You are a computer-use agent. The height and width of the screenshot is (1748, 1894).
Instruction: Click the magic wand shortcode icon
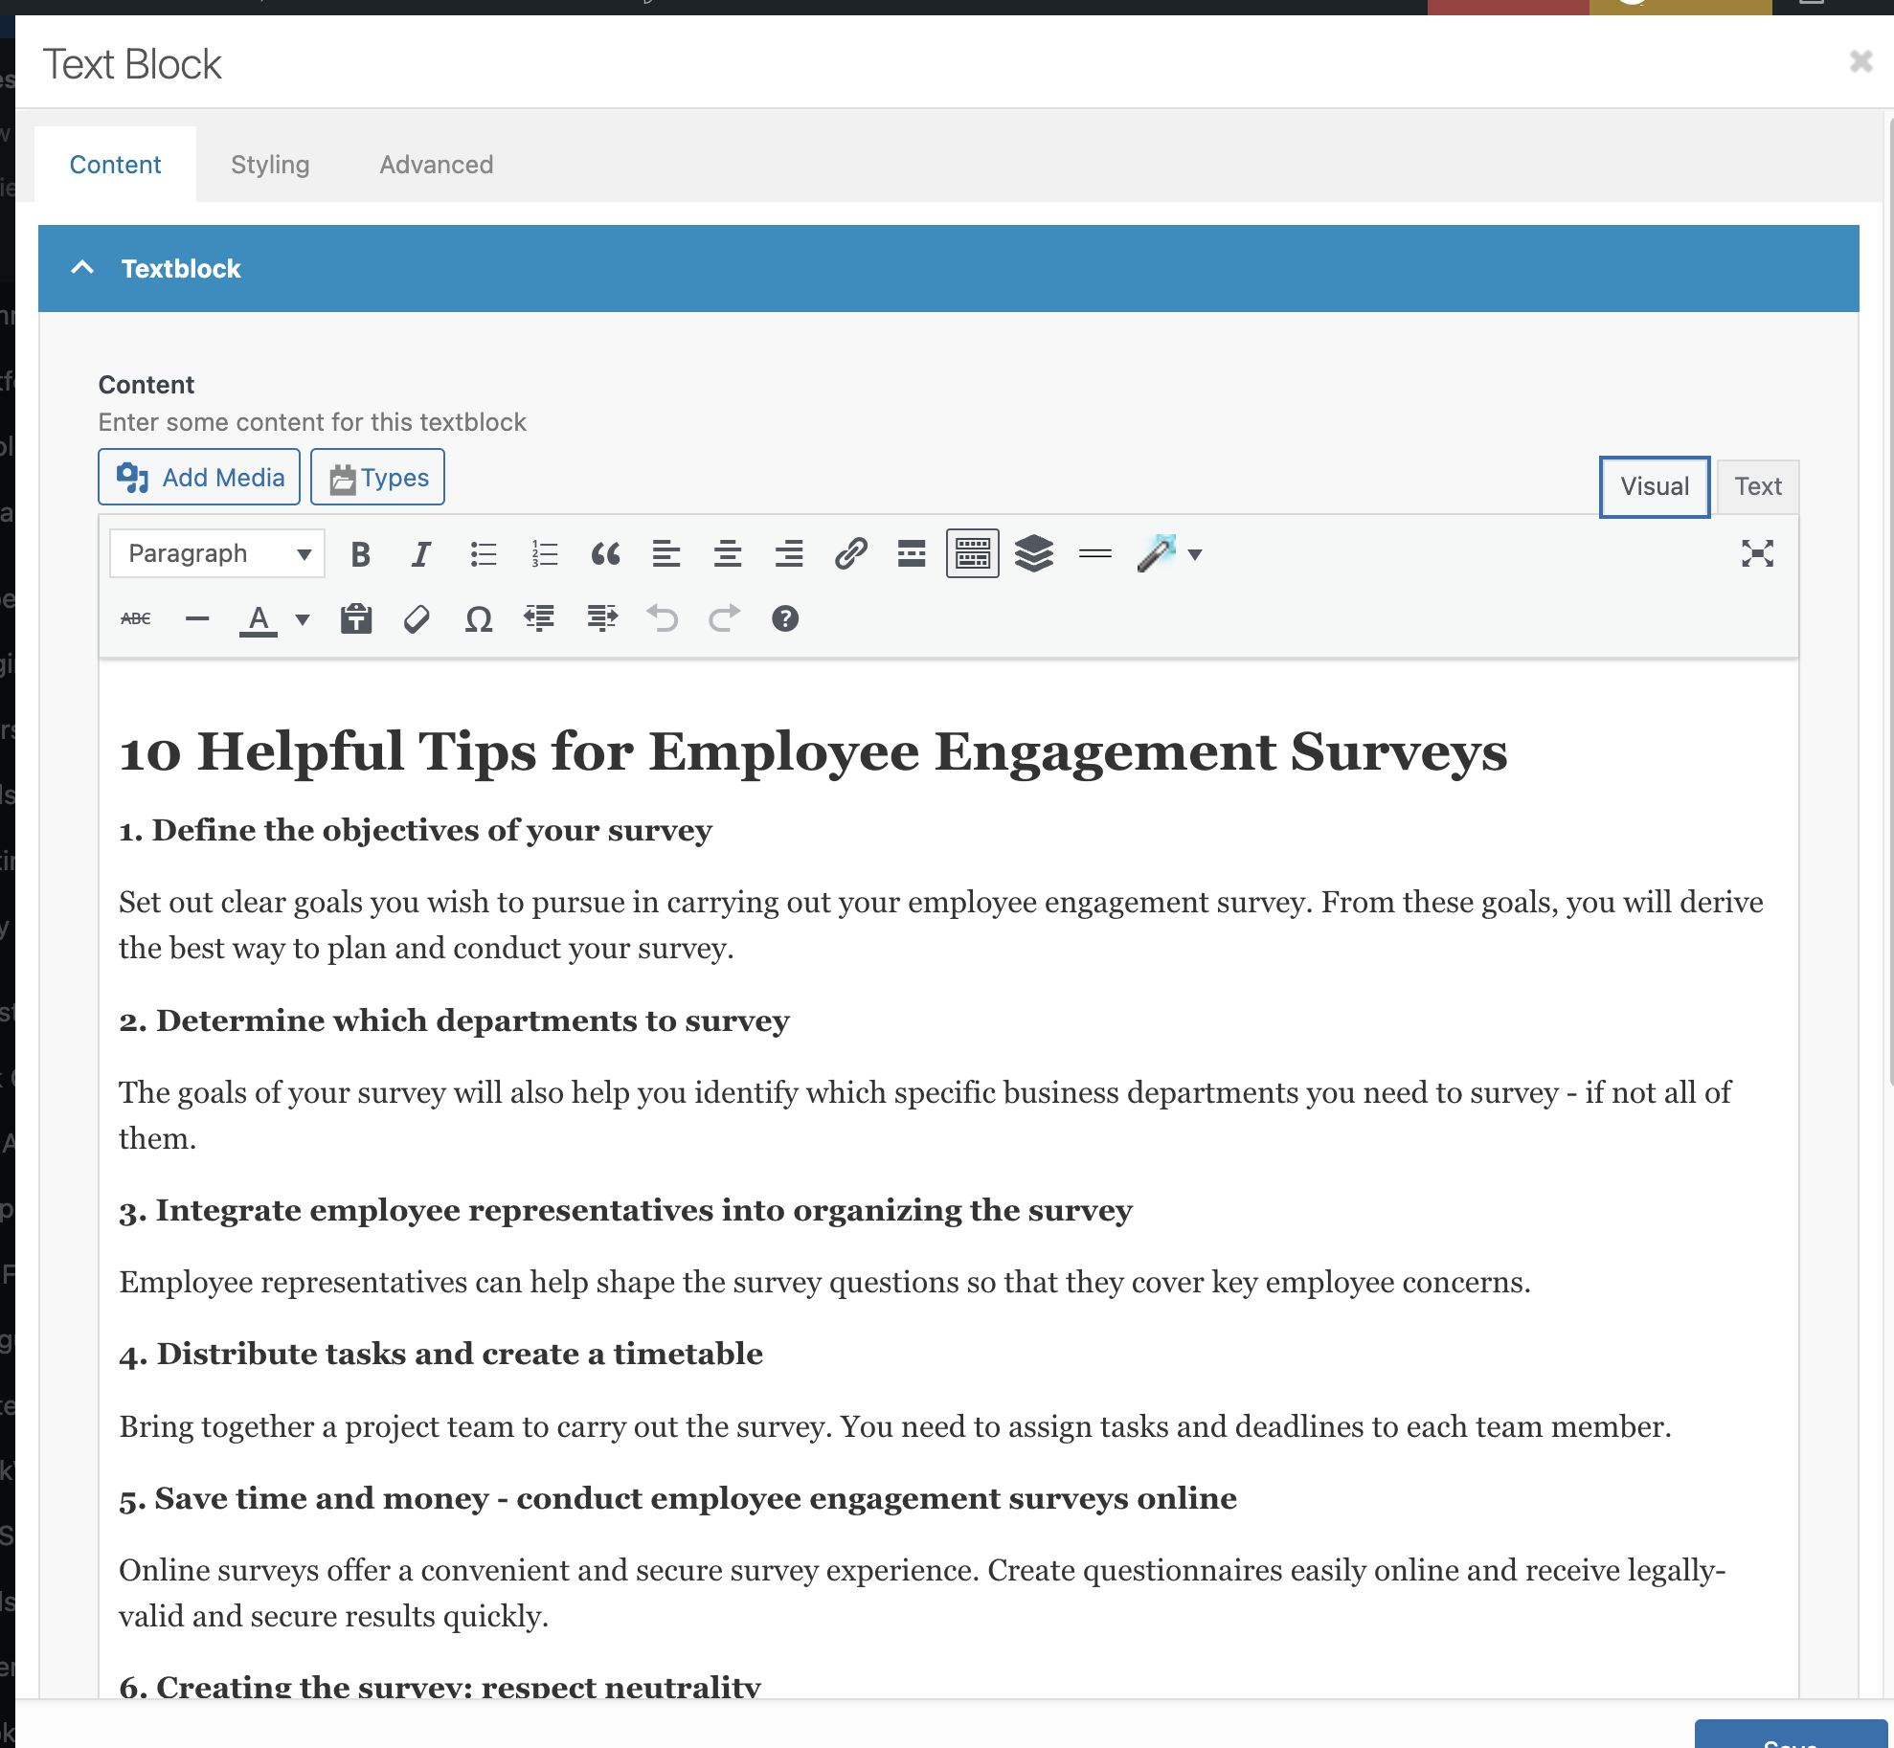coord(1157,554)
